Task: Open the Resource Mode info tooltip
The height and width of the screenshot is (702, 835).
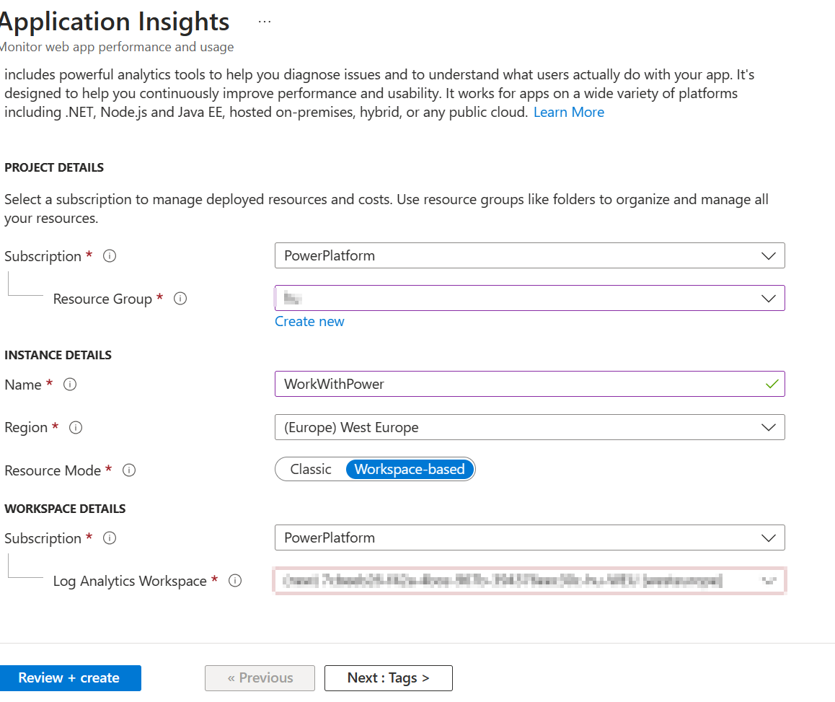Action: (128, 470)
